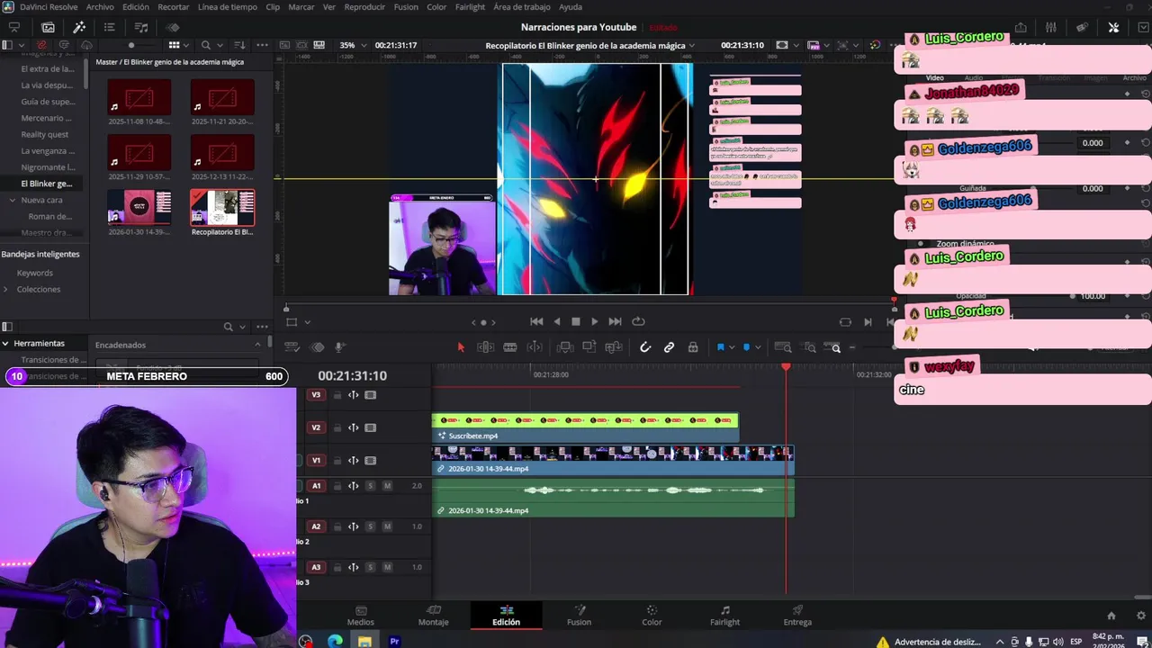
Task: Click the Insert clip toolbar icon
Action: point(565,347)
